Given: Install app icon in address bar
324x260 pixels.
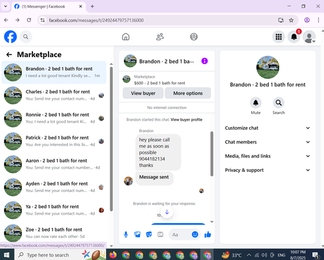Looking at the screenshot, I should (281, 20).
